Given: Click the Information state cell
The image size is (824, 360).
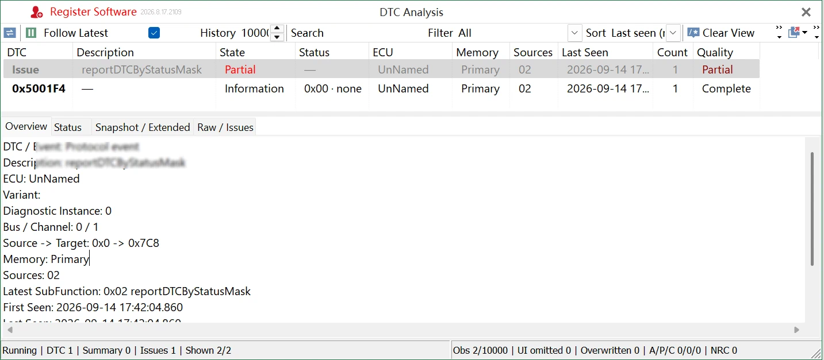Looking at the screenshot, I should click(x=254, y=88).
